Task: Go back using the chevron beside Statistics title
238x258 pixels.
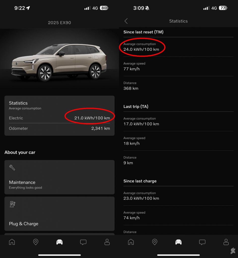Action: pos(126,21)
